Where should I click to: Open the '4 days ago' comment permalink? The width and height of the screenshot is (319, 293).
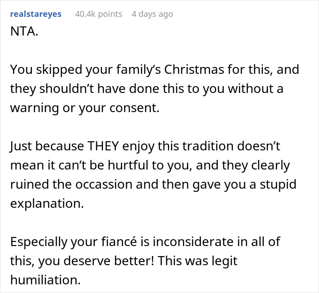coord(152,14)
